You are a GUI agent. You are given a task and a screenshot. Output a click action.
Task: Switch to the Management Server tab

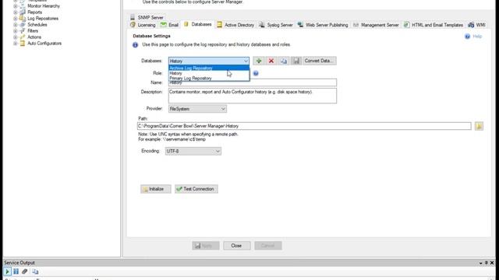pyautogui.click(x=376, y=25)
